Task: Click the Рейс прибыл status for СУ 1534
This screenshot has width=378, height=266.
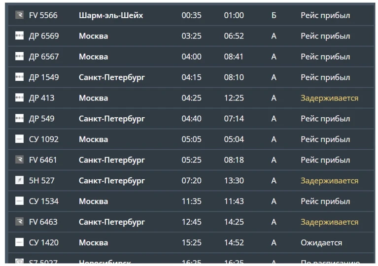Action: (325, 201)
